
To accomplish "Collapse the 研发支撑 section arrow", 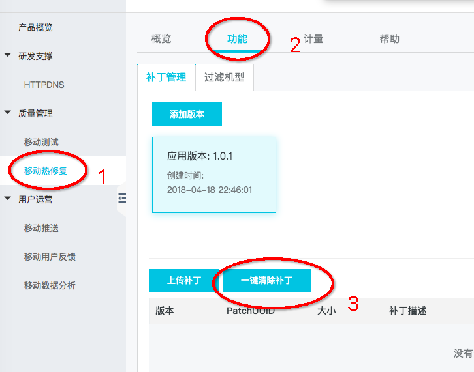I will coord(8,56).
